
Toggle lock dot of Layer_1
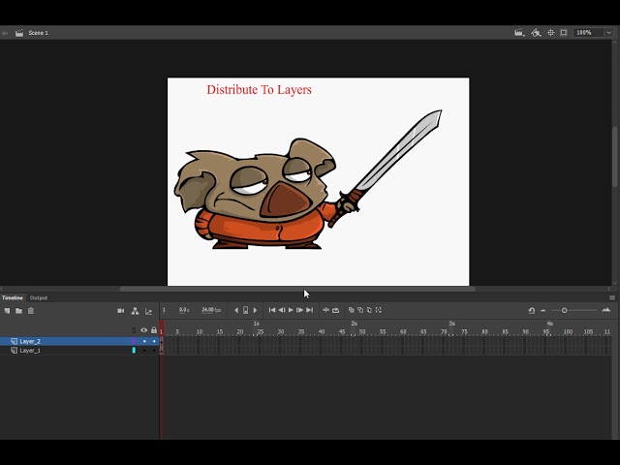(x=154, y=351)
